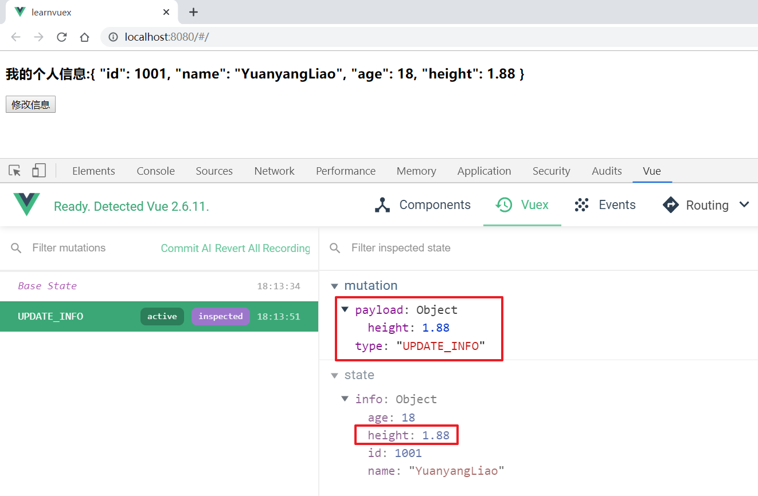Screen dimensions: 758x496
Task: Open the Vue devtools tabs dropdown chevron
Action: tap(744, 205)
